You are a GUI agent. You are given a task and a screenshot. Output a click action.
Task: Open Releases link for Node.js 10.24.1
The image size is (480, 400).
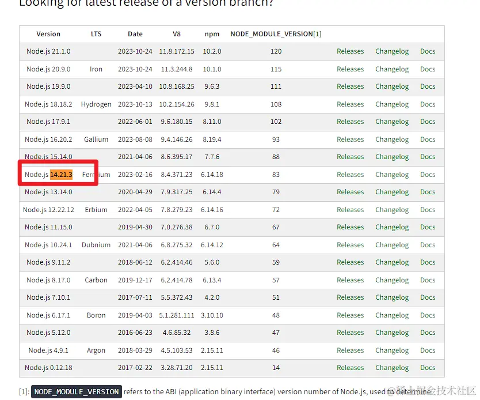click(350, 245)
